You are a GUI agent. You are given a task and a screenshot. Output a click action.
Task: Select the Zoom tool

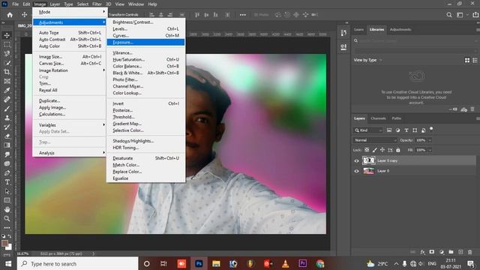tap(7, 218)
